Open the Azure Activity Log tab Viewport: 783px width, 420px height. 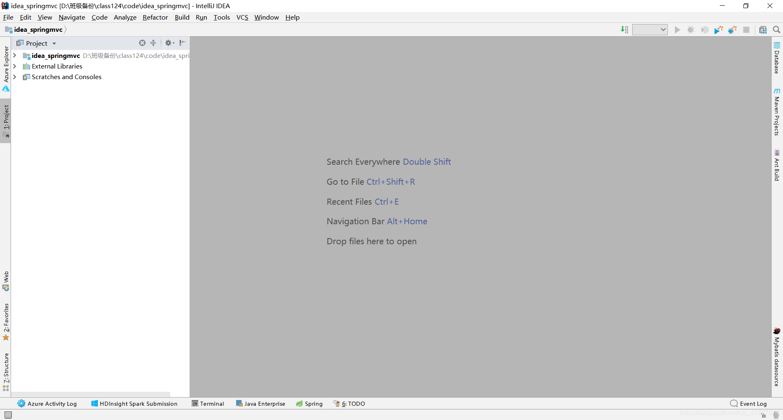click(x=47, y=404)
